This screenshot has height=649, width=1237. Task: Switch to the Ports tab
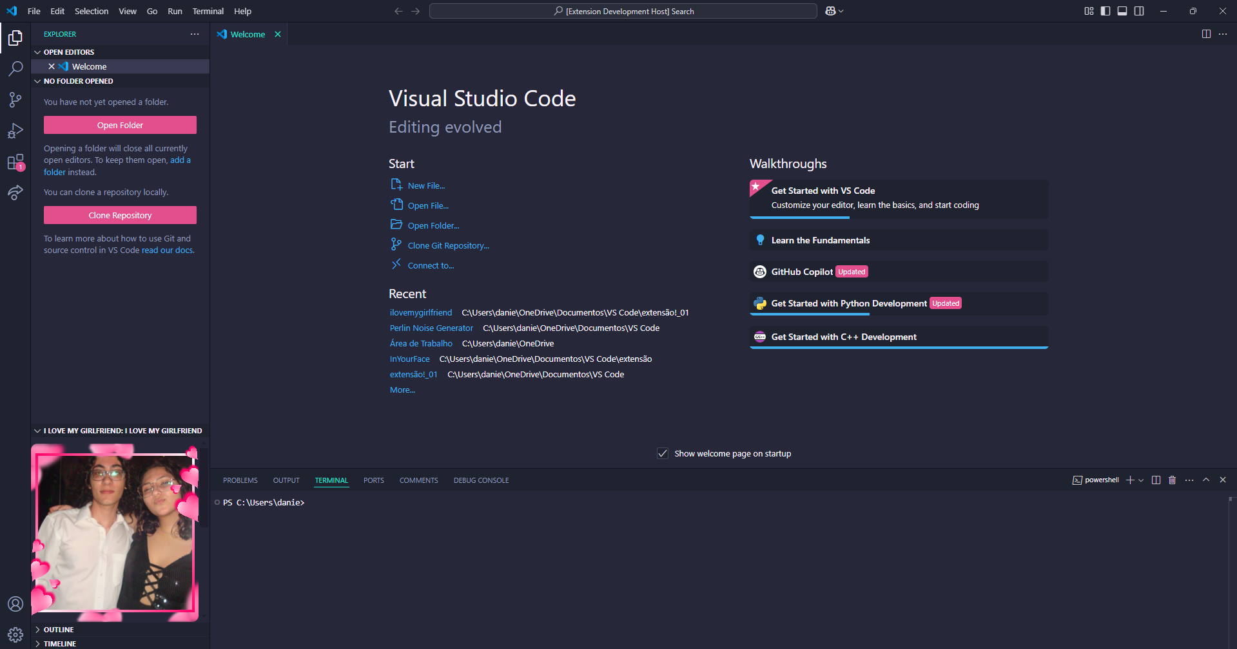tap(373, 480)
